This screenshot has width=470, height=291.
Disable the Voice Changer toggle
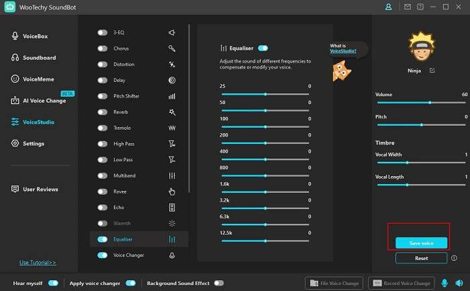tap(102, 255)
